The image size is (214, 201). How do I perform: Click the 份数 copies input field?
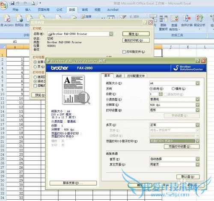pos(154,94)
